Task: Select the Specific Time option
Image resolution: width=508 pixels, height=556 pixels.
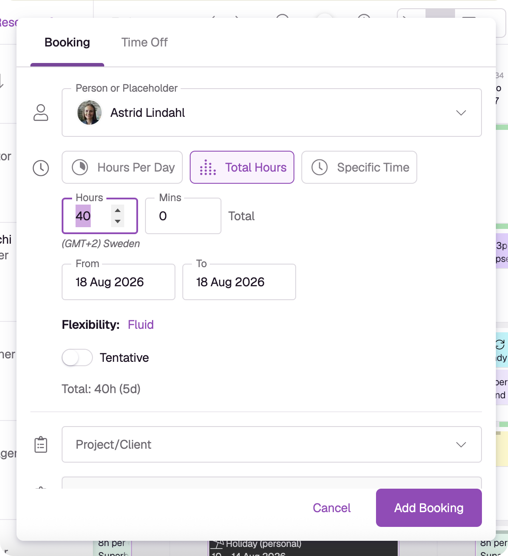Action: pyautogui.click(x=359, y=167)
